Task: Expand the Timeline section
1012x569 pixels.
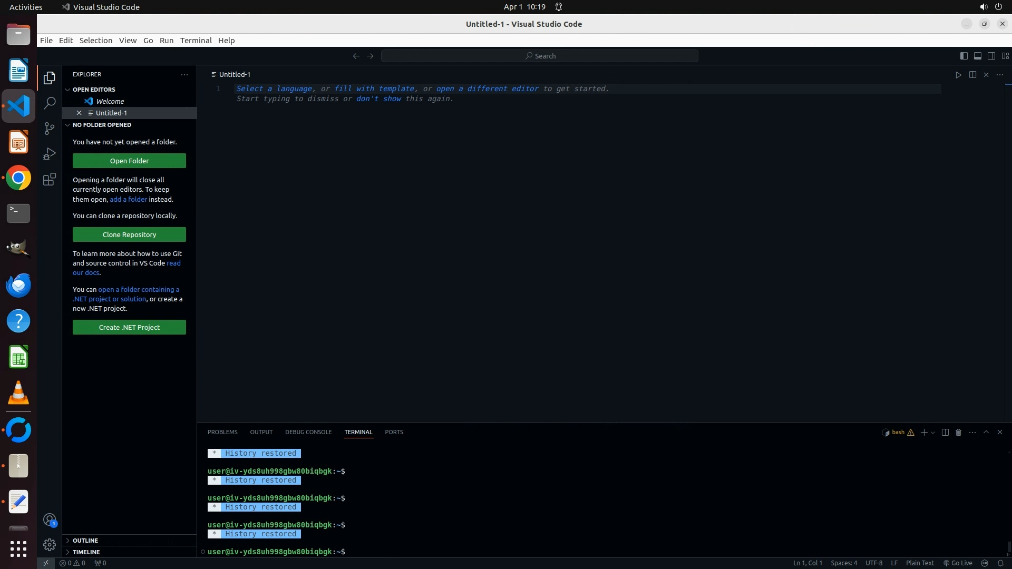Action: tap(86, 552)
